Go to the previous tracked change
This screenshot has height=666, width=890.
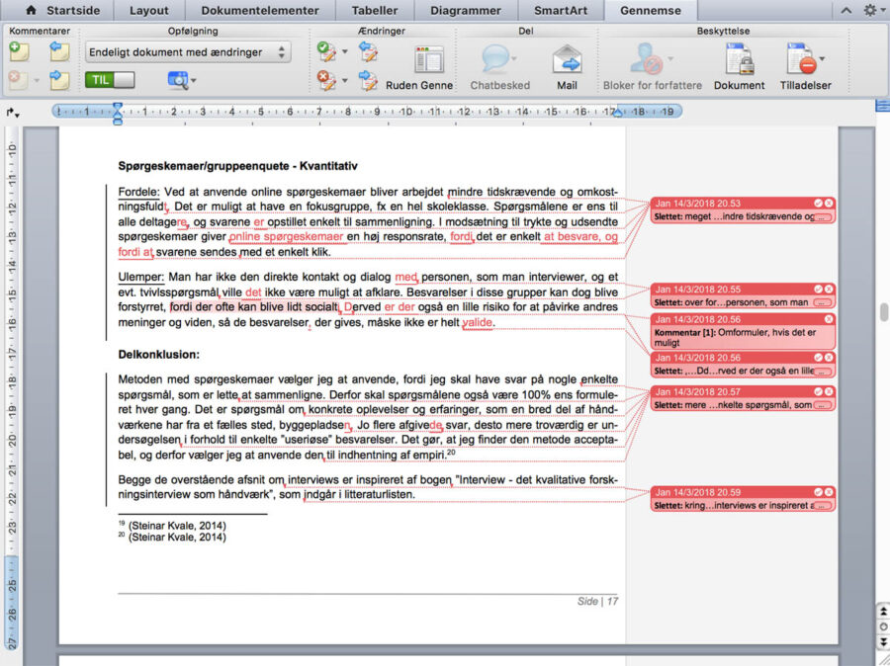pyautogui.click(x=369, y=52)
